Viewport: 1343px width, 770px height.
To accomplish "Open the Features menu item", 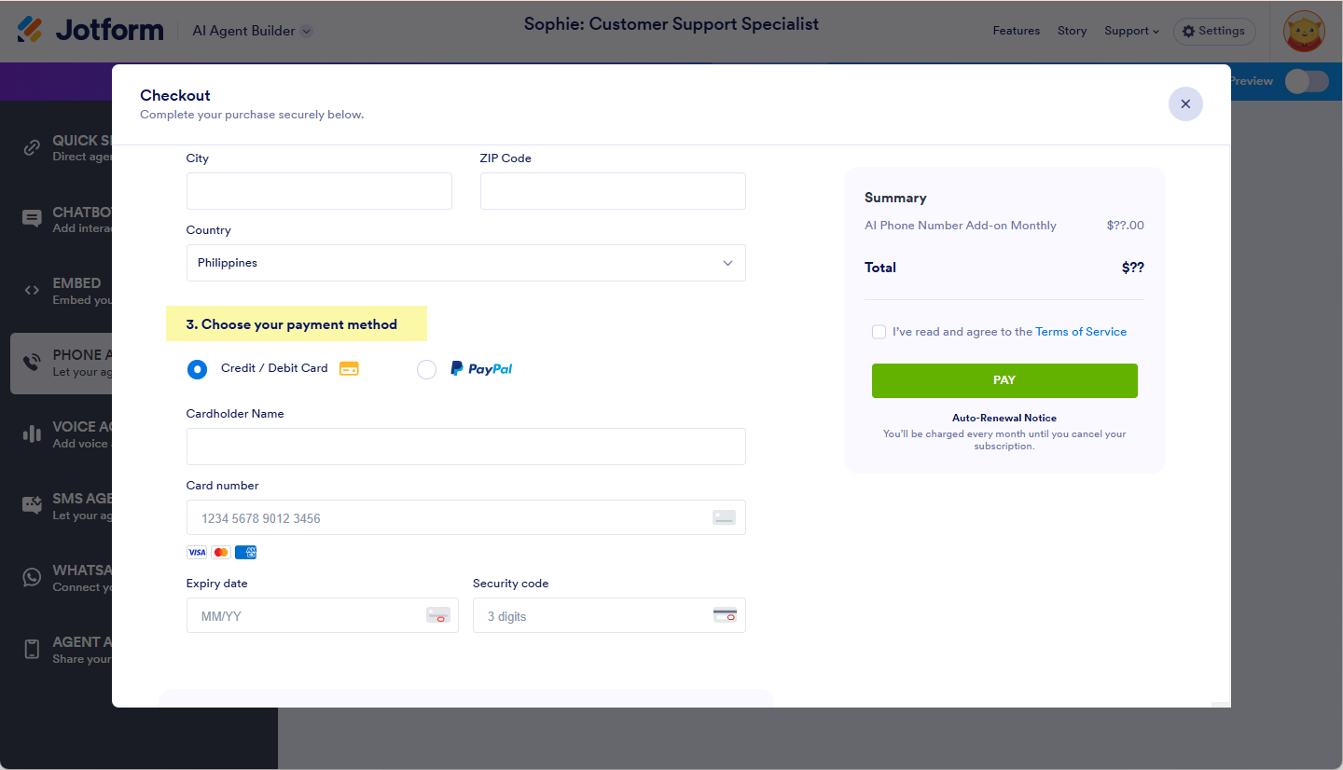I will 1016,31.
